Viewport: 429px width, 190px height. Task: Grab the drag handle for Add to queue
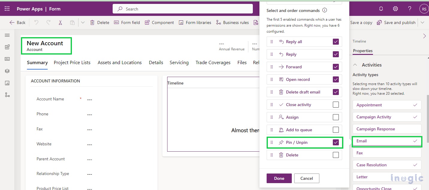coord(272,130)
